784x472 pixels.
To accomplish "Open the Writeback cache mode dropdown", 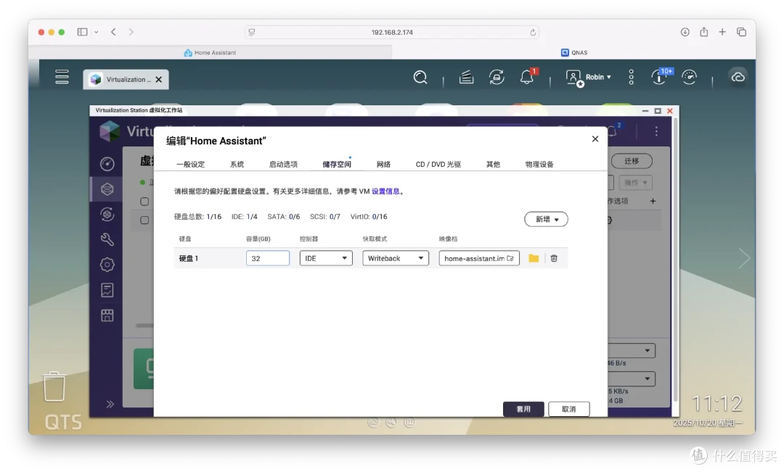I will pyautogui.click(x=396, y=258).
